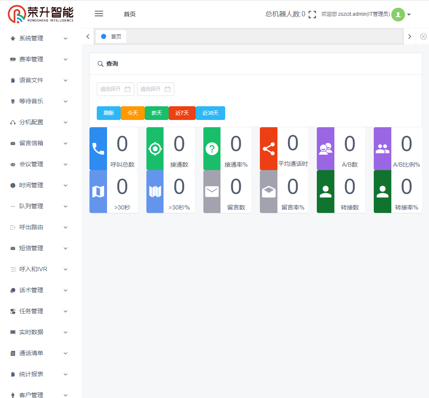Select the 首页 tab

point(111,36)
